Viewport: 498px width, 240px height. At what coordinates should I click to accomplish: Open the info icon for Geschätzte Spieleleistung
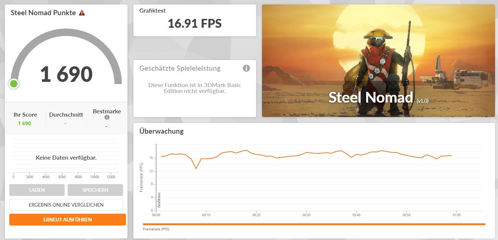click(x=246, y=68)
